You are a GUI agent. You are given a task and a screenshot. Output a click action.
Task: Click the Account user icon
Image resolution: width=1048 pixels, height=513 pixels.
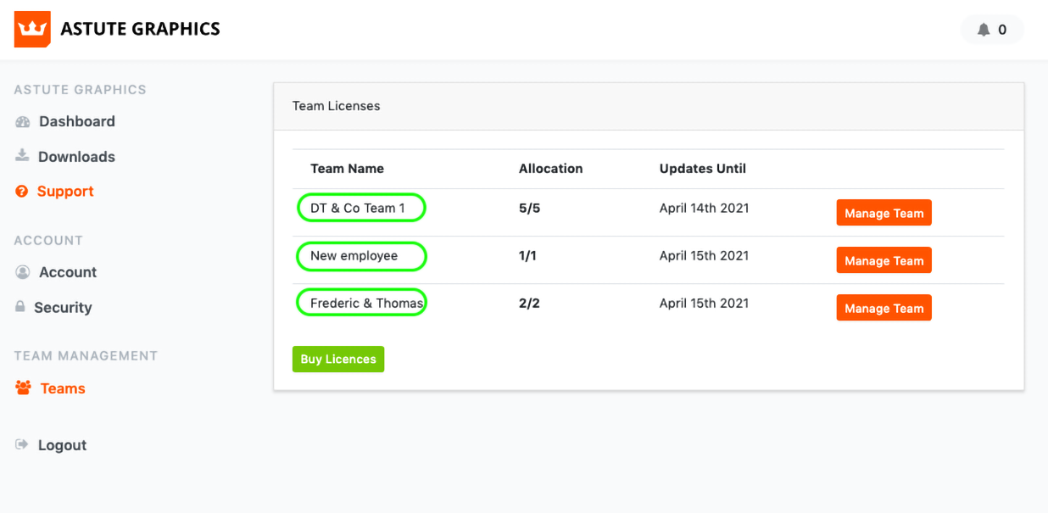click(x=23, y=272)
